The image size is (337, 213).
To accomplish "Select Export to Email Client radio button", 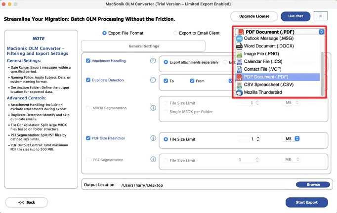I will point(175,33).
